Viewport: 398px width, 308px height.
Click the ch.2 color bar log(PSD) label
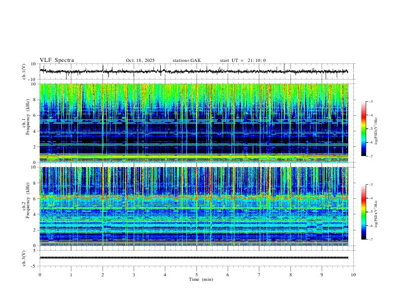point(376,214)
